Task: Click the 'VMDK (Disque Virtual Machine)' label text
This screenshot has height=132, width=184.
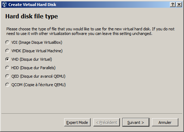Action: 37,51
